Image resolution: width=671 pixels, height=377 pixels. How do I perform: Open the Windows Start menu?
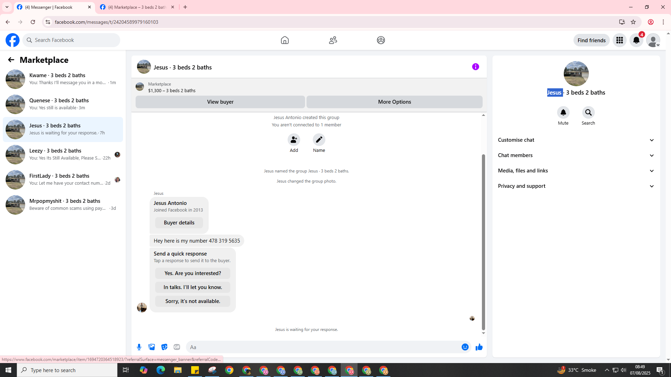coord(8,370)
